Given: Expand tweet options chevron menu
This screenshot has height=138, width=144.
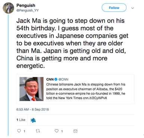Looking at the screenshot, I should pyautogui.click(x=132, y=8).
